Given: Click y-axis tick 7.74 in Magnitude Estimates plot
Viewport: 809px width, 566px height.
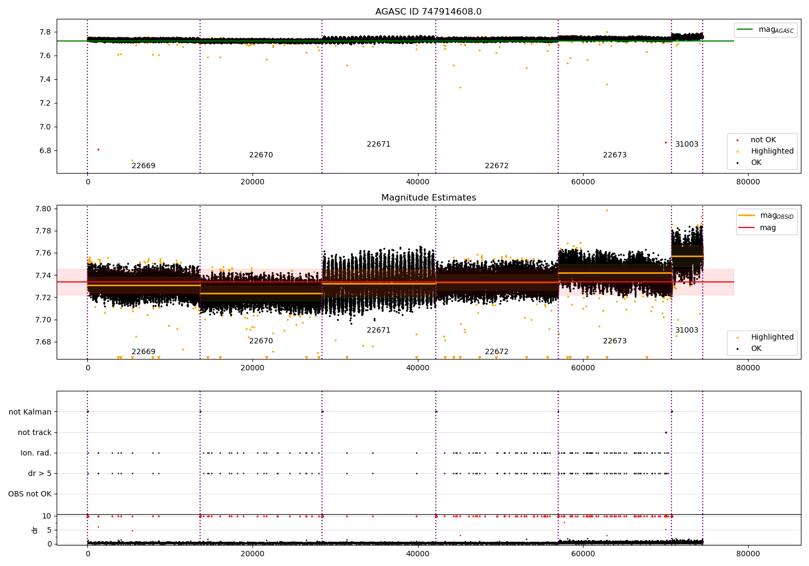Looking at the screenshot, I should pos(43,276).
